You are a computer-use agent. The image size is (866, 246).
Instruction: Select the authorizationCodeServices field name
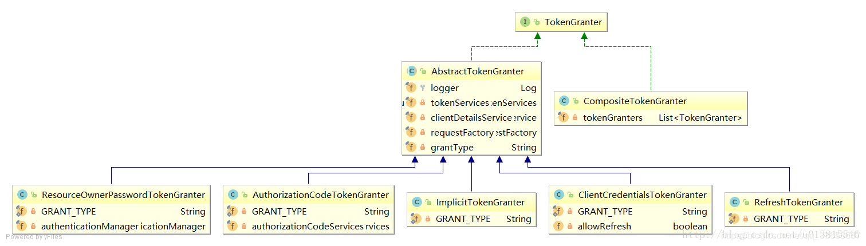(308, 226)
